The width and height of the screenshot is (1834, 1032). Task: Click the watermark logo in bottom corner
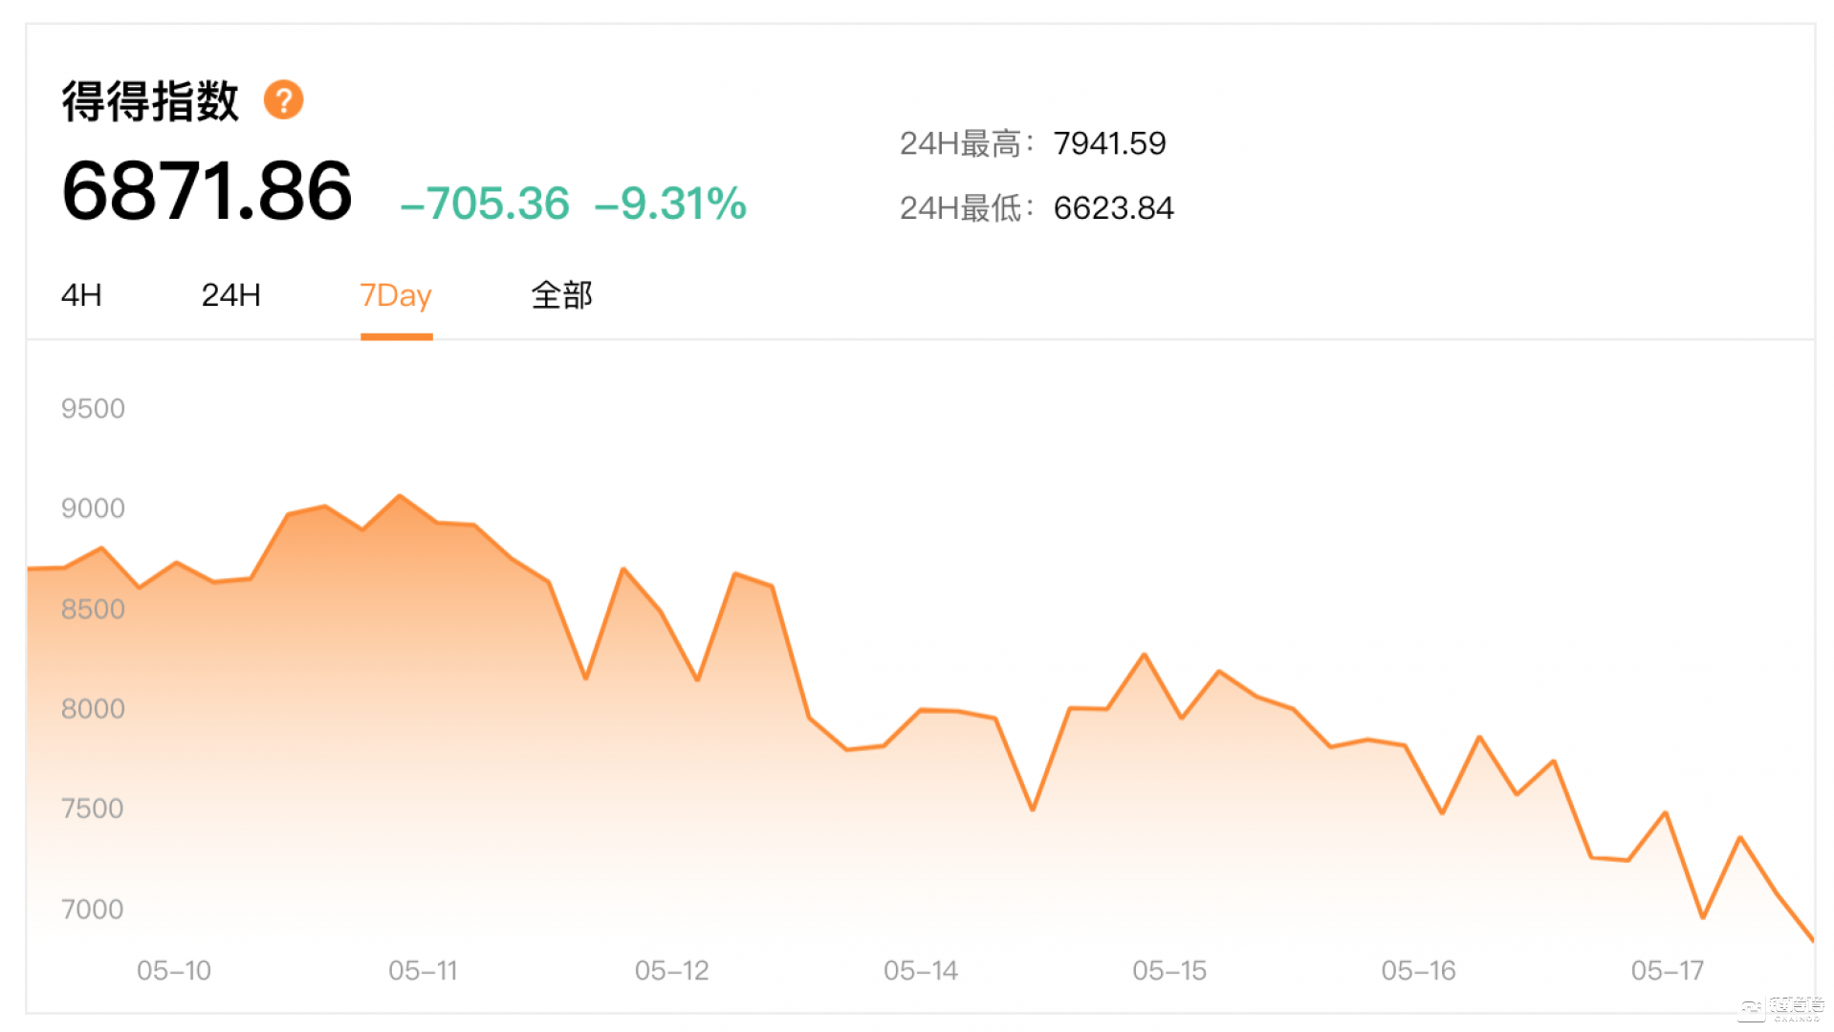(x=1782, y=1008)
